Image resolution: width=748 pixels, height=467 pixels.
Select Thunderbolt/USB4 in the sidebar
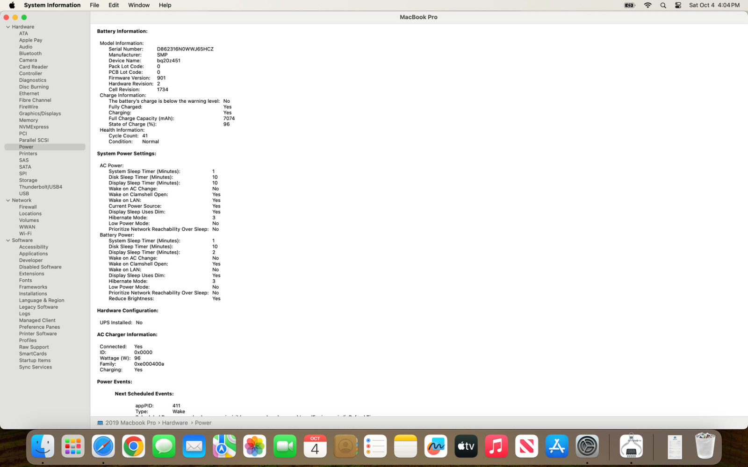pos(41,187)
